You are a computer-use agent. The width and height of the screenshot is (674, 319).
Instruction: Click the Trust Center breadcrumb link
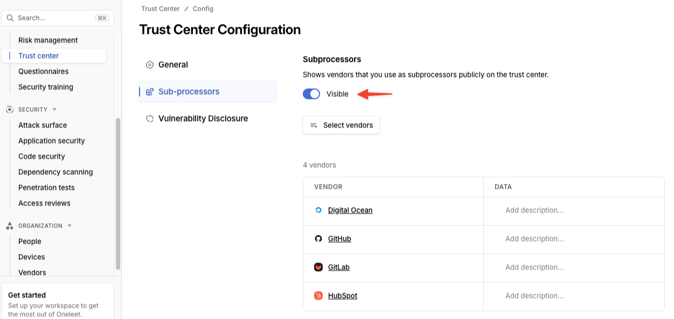pyautogui.click(x=161, y=9)
